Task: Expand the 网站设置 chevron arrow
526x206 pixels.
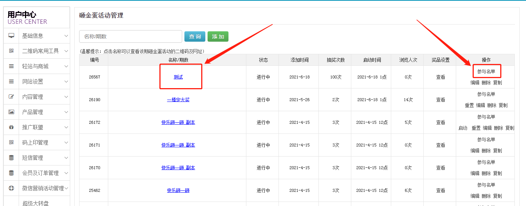Action: pyautogui.click(x=66, y=81)
